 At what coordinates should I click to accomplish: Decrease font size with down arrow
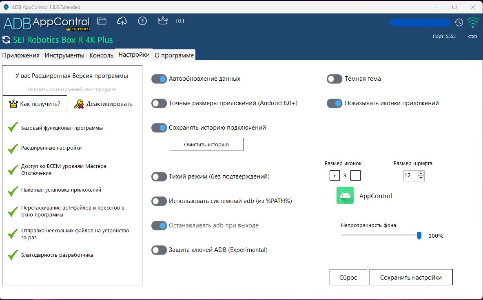coord(421,178)
